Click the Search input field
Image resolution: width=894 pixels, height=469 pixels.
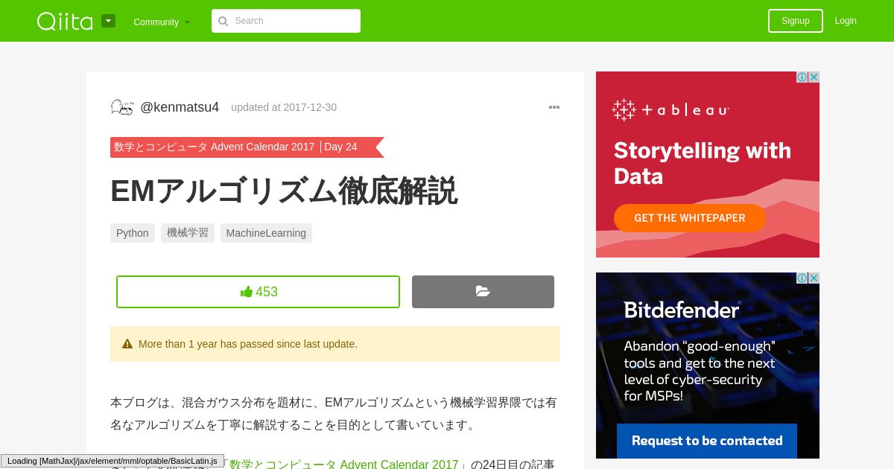(x=286, y=21)
